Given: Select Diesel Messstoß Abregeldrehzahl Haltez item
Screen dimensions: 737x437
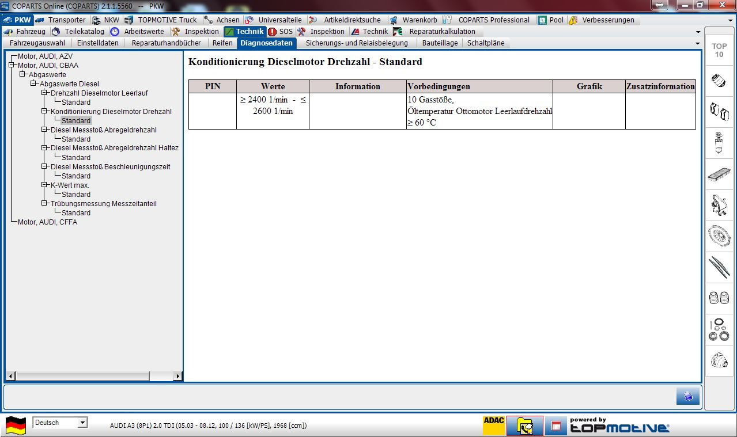Looking at the screenshot, I should click(x=115, y=148).
